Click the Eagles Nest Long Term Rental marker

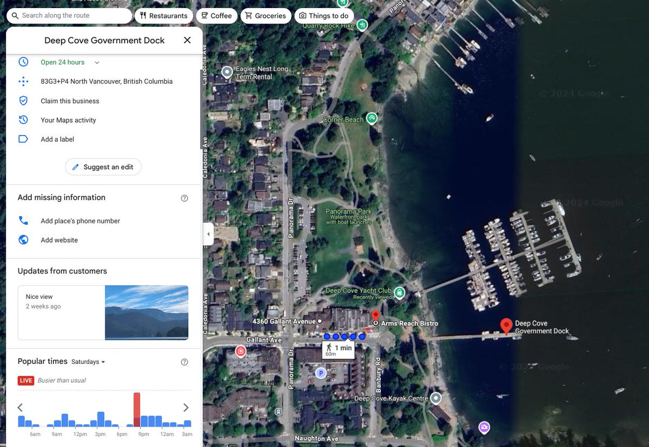tap(227, 71)
